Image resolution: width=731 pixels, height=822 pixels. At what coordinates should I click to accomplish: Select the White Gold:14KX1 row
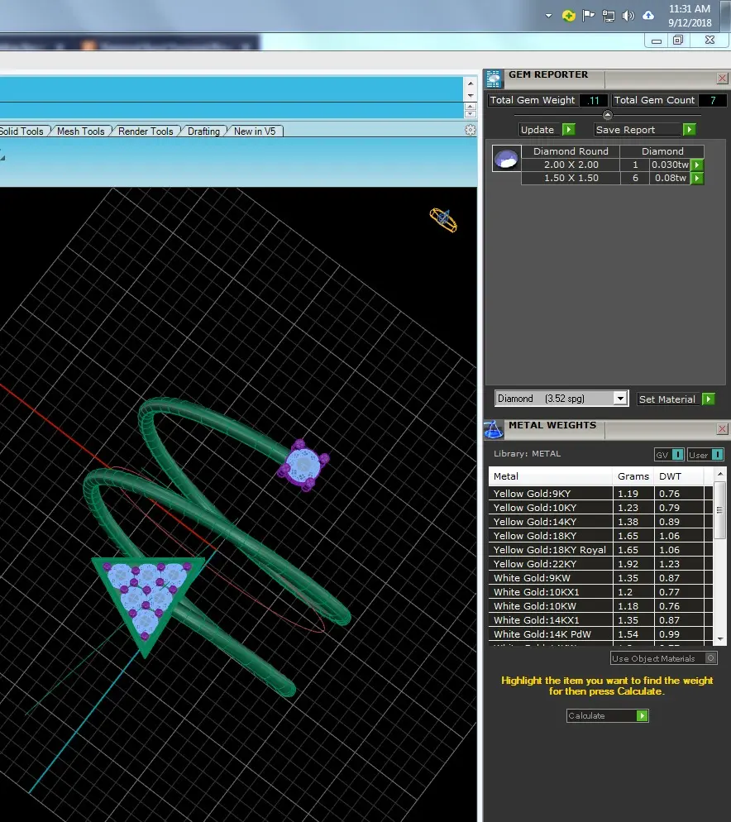pyautogui.click(x=600, y=620)
